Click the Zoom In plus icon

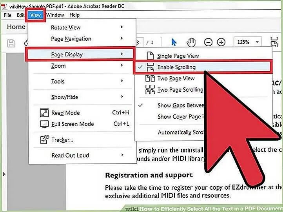click(x=221, y=42)
